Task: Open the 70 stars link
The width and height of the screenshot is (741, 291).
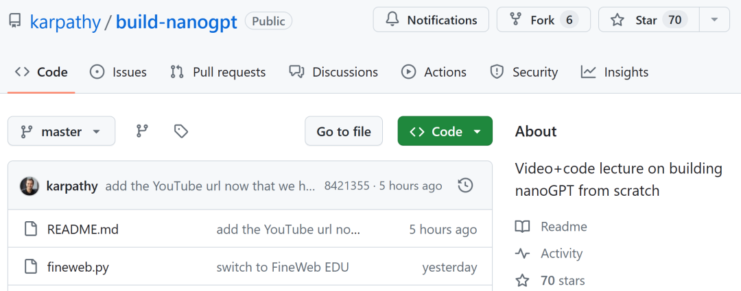Action: click(x=563, y=280)
